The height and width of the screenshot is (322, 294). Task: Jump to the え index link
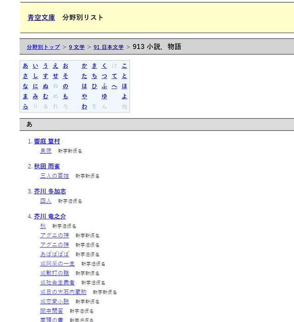point(56,66)
